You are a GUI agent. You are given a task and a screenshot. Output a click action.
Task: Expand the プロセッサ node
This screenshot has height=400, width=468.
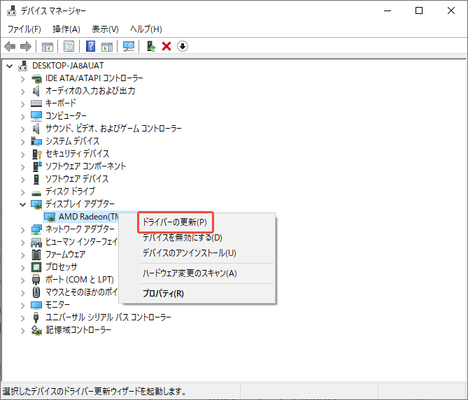coord(22,268)
